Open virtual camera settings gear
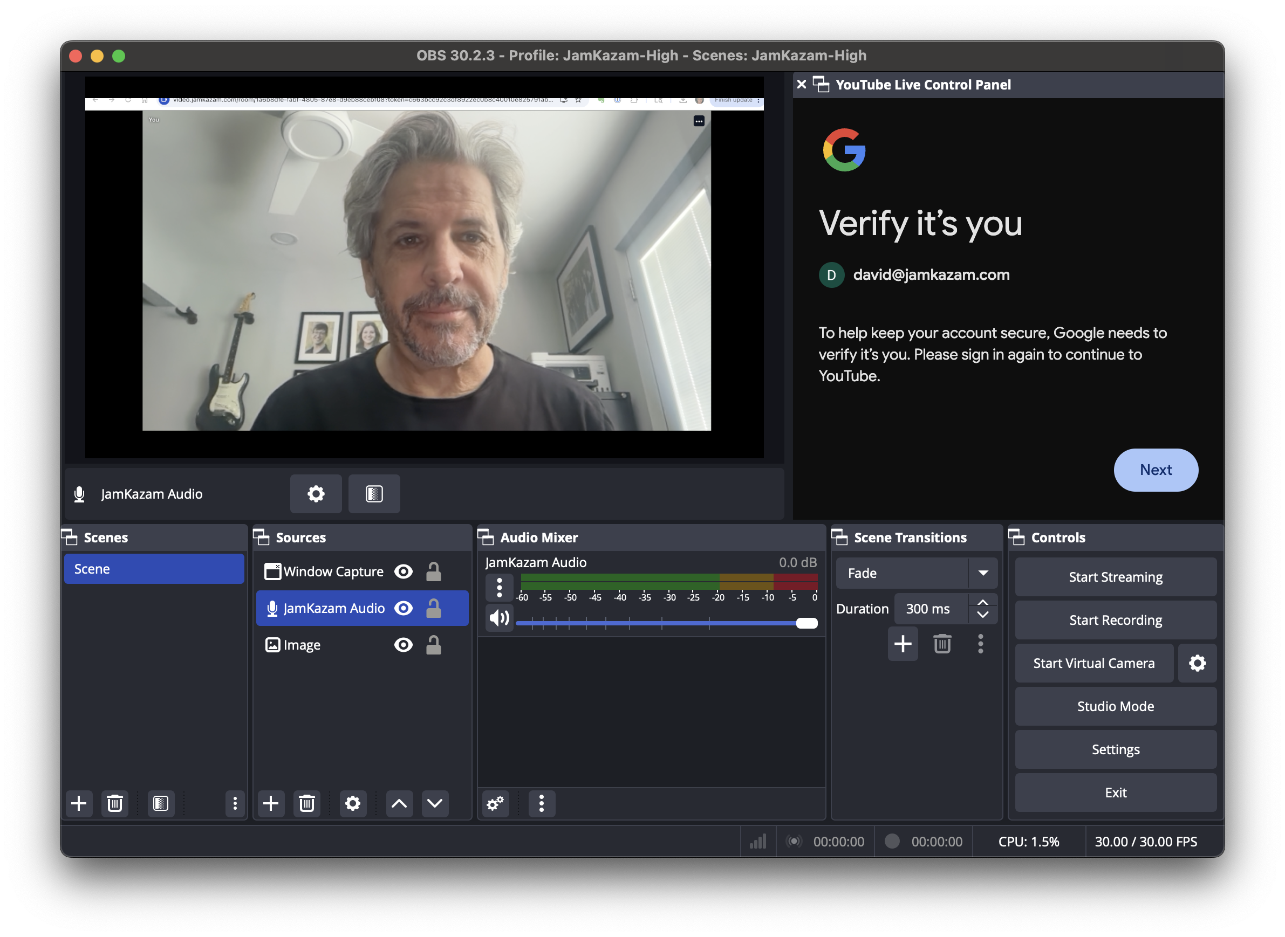The height and width of the screenshot is (937, 1285). point(1197,663)
